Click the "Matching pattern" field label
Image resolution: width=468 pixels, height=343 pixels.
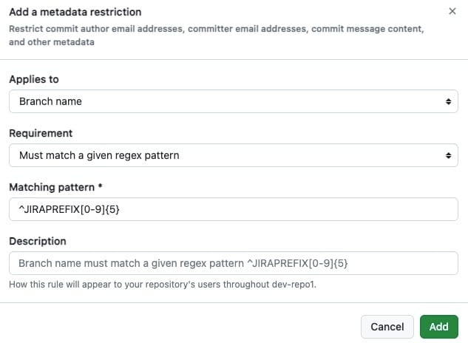click(52, 187)
